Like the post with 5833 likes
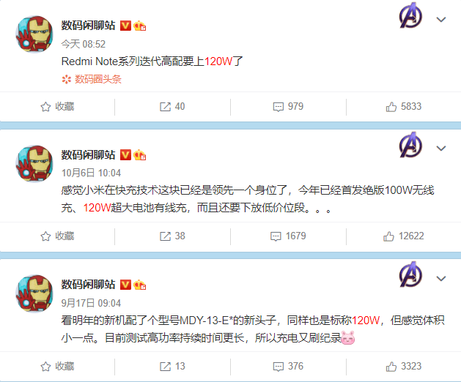Screen dimensions: 461x382 pos(404,107)
